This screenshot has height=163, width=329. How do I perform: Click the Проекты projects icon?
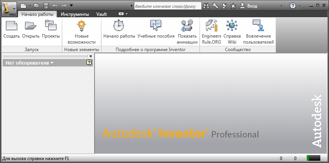(51, 25)
